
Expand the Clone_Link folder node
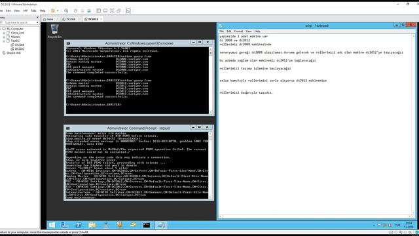click(x=4, y=33)
